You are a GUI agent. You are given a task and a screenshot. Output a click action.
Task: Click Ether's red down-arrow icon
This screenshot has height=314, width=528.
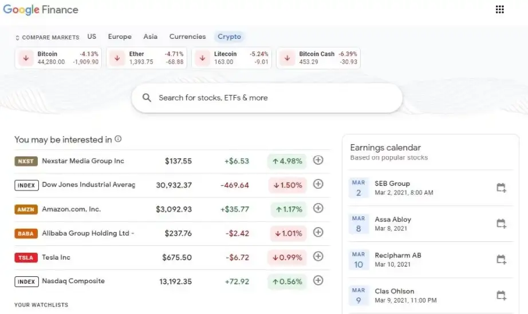pyautogui.click(x=117, y=58)
